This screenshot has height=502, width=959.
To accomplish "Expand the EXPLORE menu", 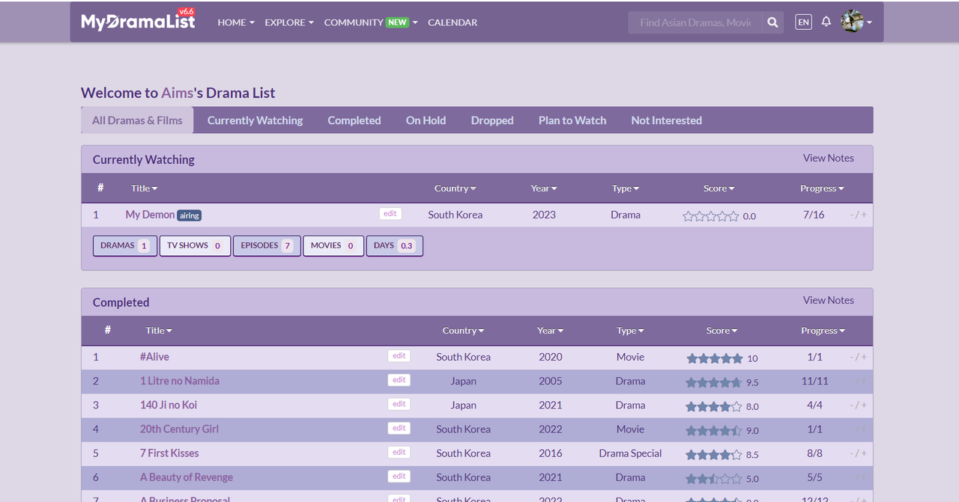I will [289, 22].
